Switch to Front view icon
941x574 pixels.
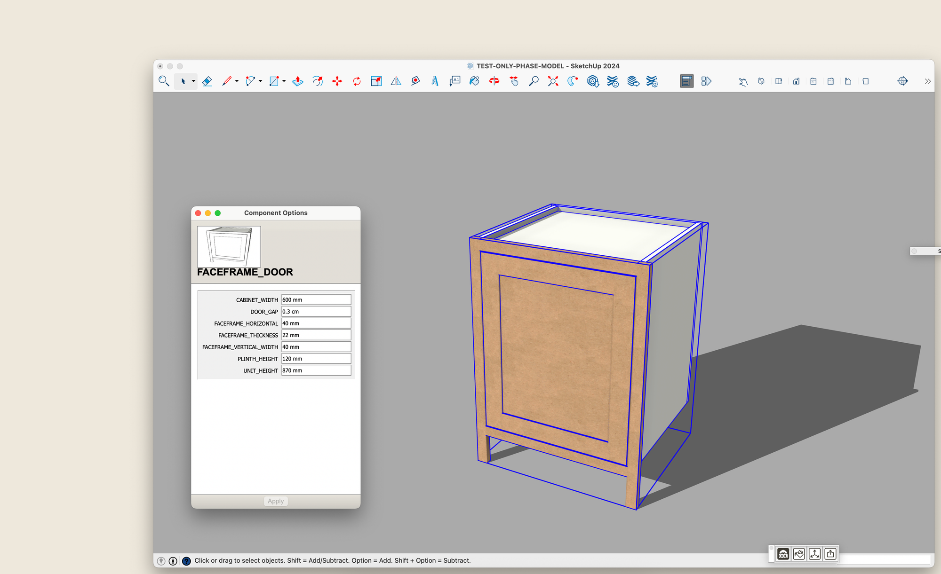tap(796, 81)
